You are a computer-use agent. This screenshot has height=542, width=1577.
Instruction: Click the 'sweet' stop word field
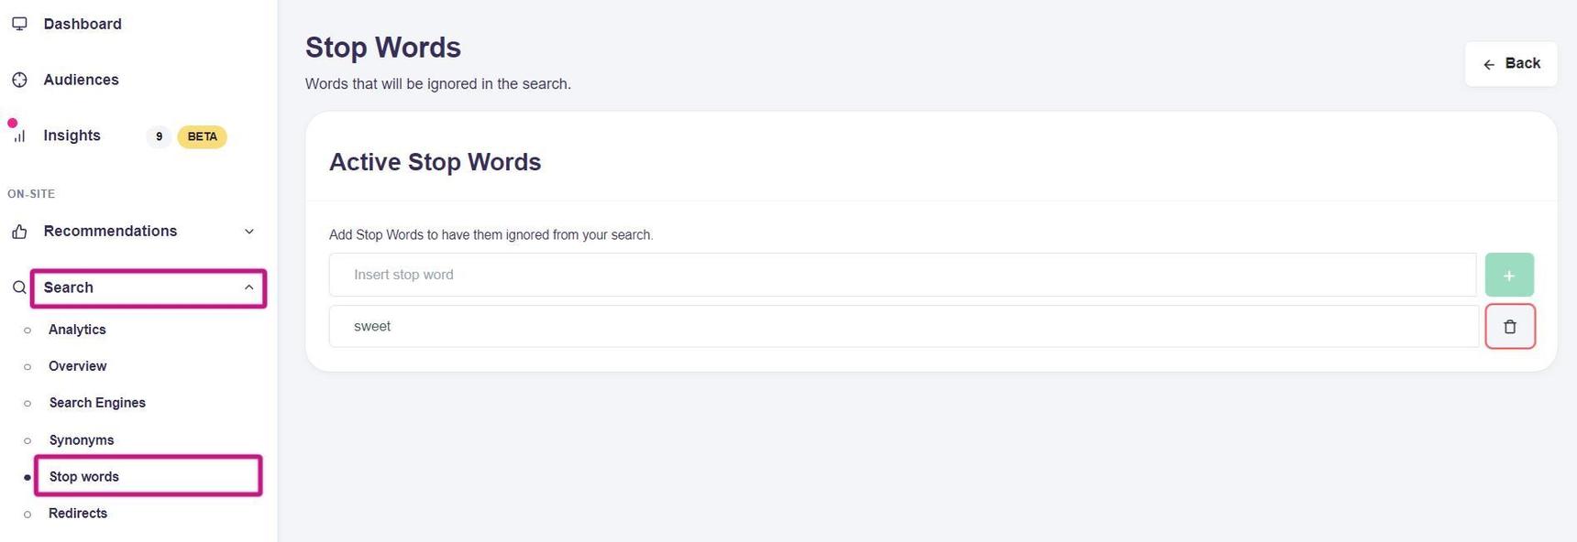[x=902, y=327]
